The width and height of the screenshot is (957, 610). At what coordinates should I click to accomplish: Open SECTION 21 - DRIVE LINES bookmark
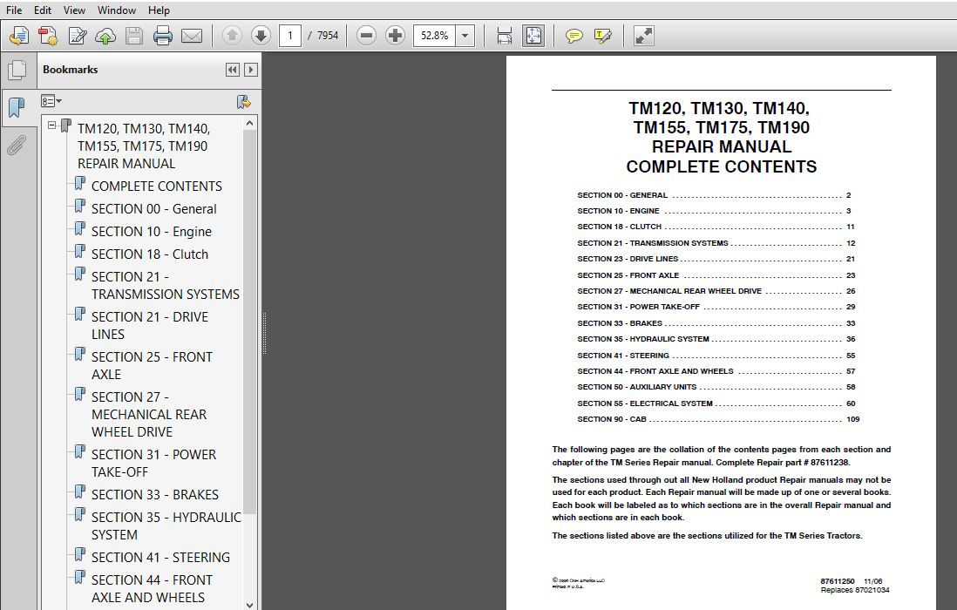click(150, 326)
